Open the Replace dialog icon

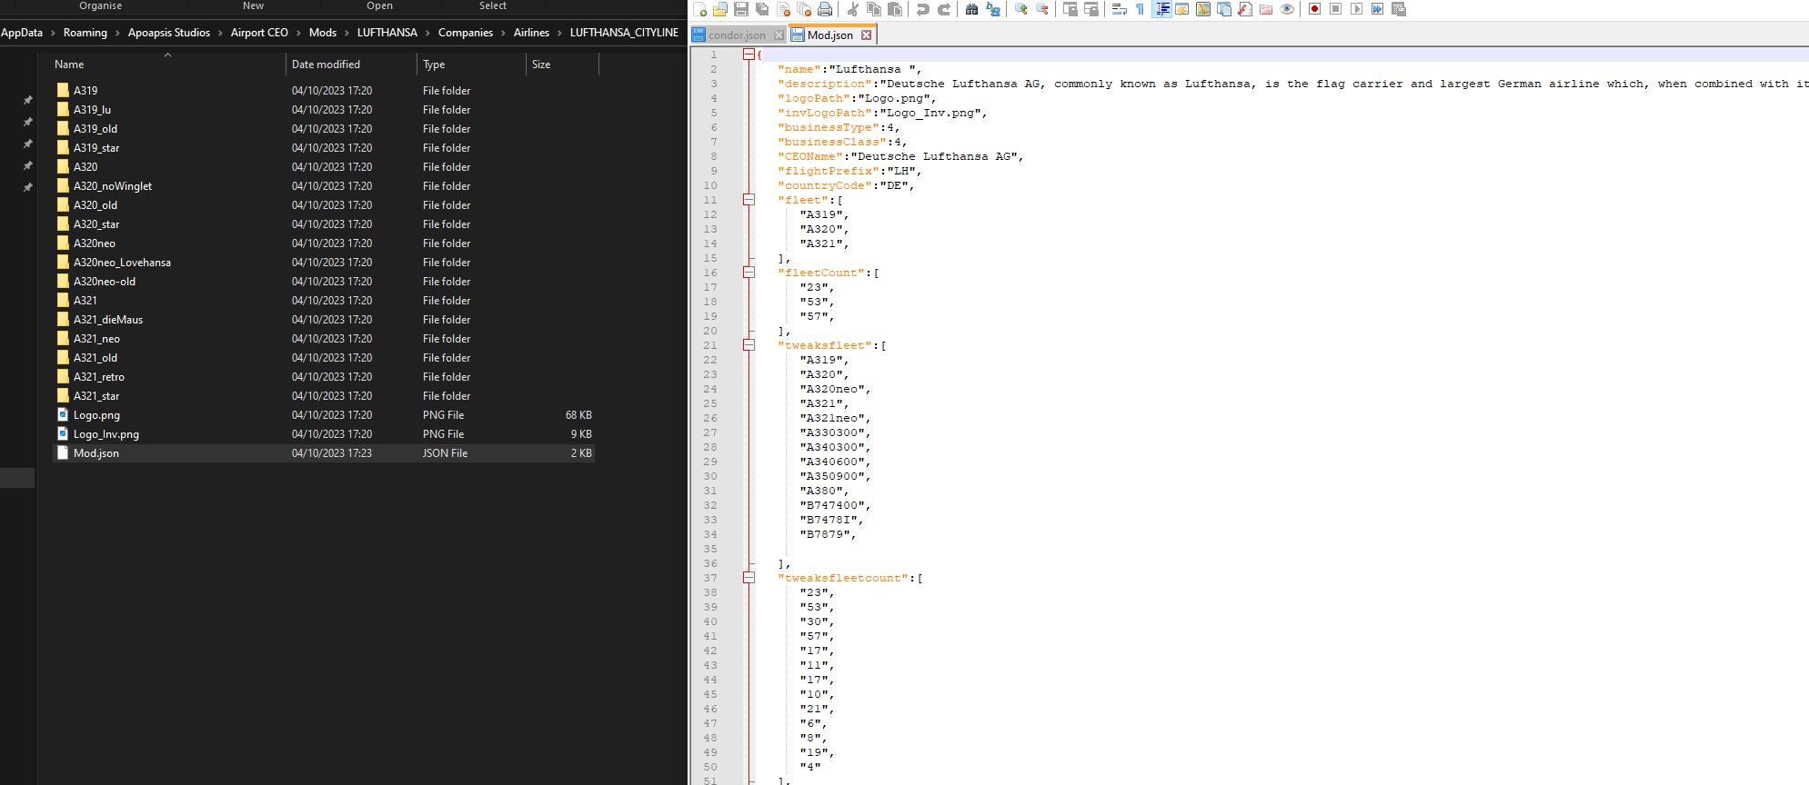(993, 9)
